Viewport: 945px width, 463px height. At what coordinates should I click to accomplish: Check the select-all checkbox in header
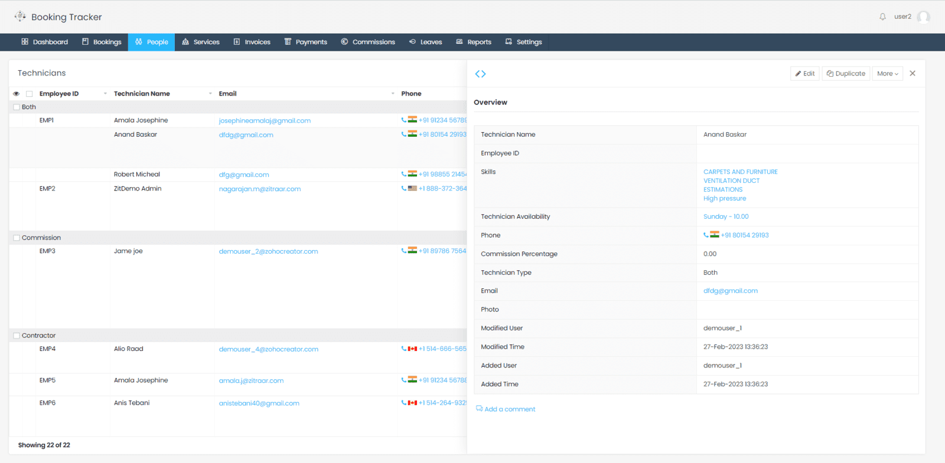pyautogui.click(x=29, y=94)
